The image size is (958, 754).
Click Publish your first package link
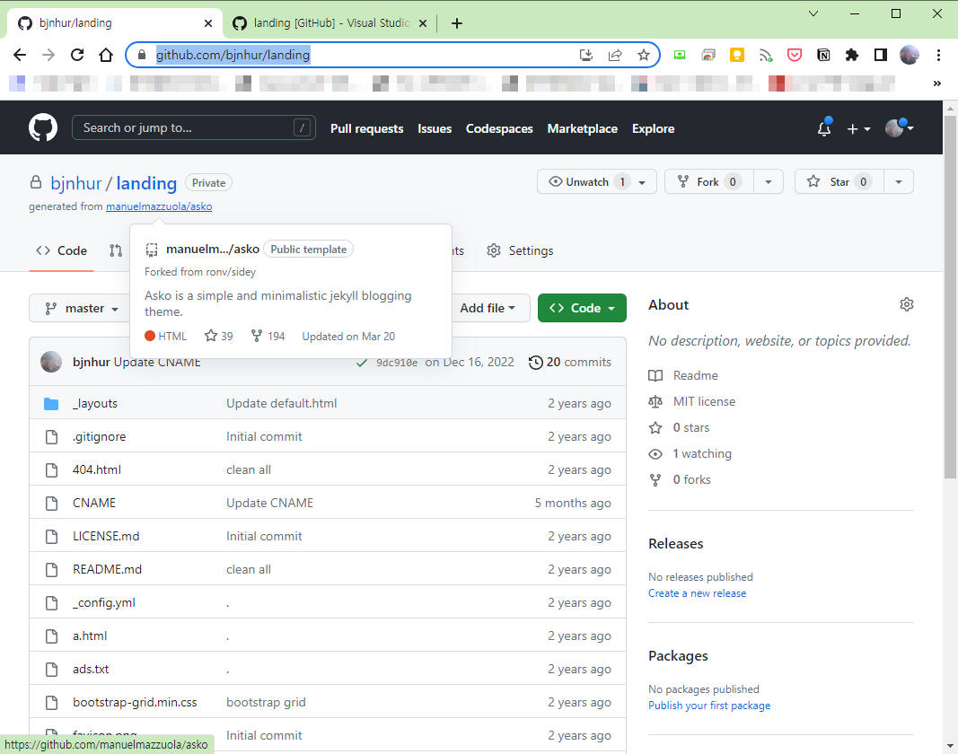(709, 706)
